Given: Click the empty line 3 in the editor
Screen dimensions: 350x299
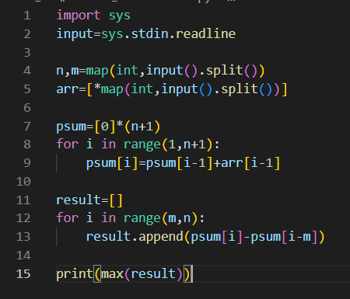Looking at the screenshot, I should pos(202,53).
